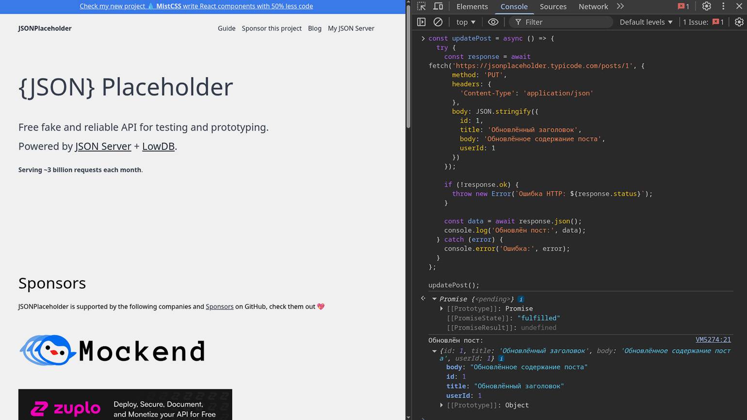Show the console sidebar panel icon
747x420 pixels.
coord(421,22)
